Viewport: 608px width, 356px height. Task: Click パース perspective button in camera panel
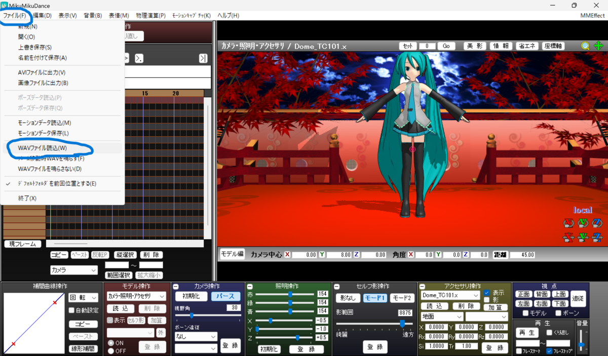pos(226,296)
